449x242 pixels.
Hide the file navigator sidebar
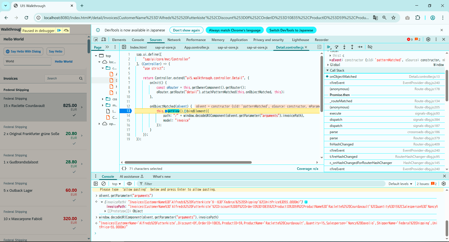(x=124, y=47)
